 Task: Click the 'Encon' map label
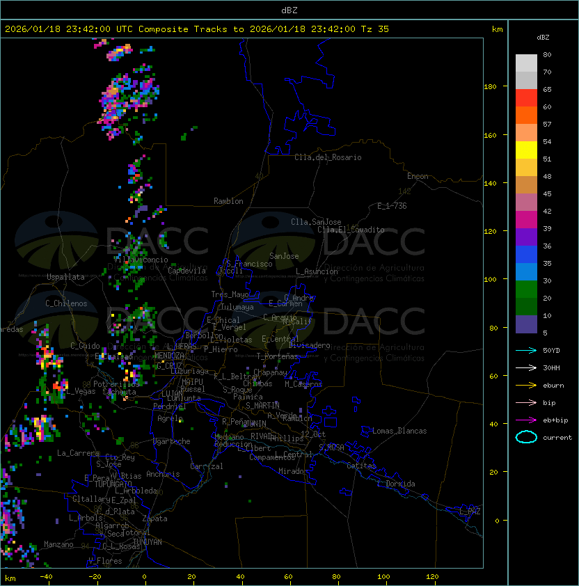coord(418,176)
